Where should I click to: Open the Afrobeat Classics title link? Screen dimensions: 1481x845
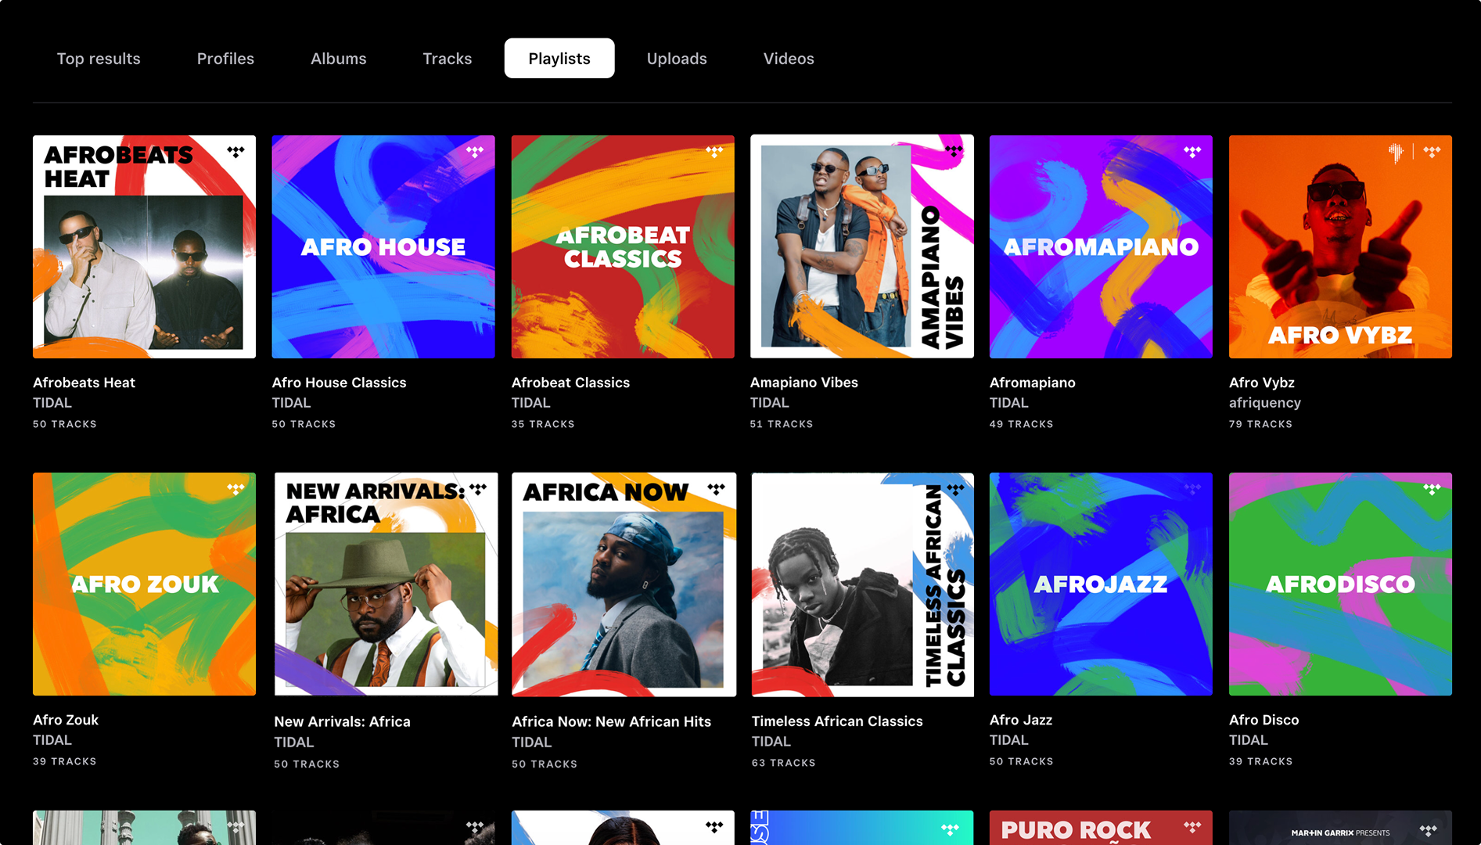coord(570,383)
